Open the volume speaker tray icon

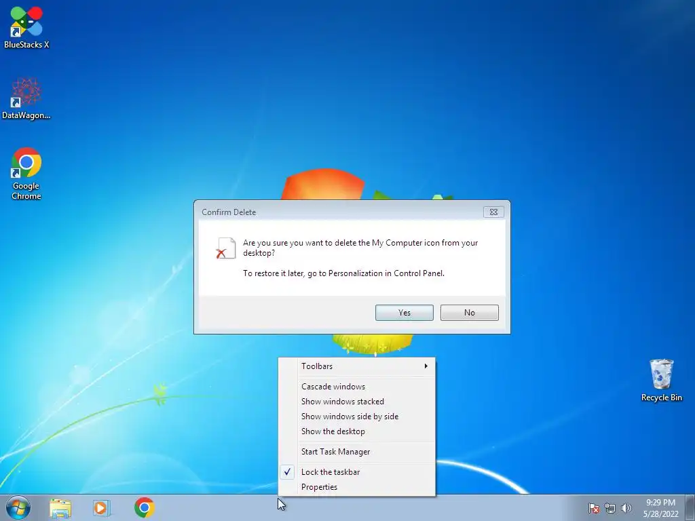tap(626, 508)
